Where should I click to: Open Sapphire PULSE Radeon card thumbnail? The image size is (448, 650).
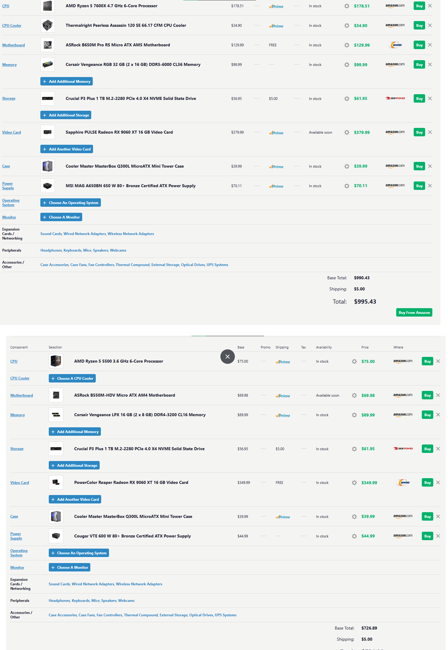(x=48, y=132)
